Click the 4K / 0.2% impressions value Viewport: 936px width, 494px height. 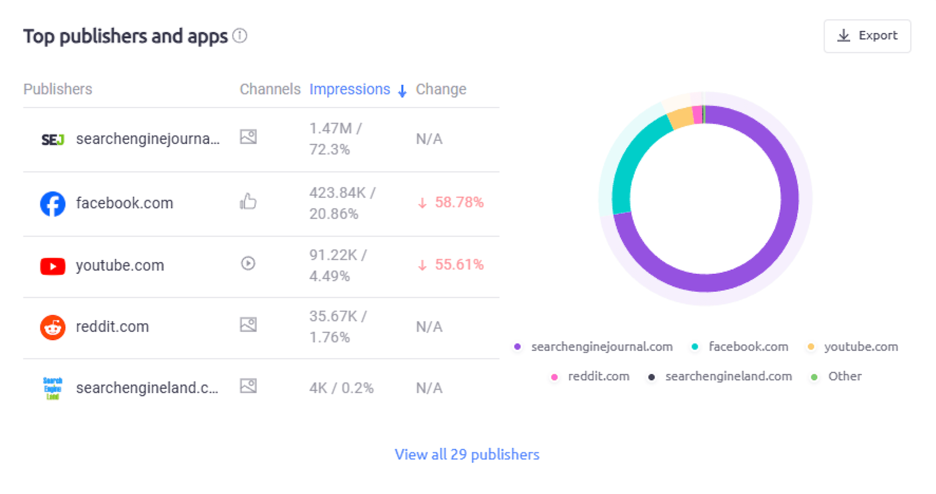[341, 388]
